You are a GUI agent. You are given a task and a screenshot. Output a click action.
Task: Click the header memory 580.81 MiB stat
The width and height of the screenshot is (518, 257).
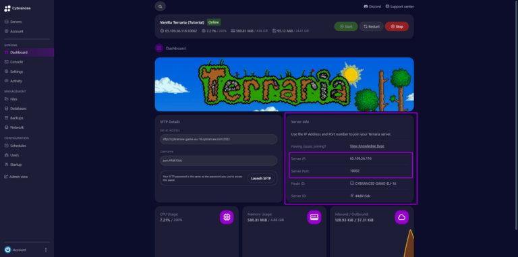[x=249, y=31]
